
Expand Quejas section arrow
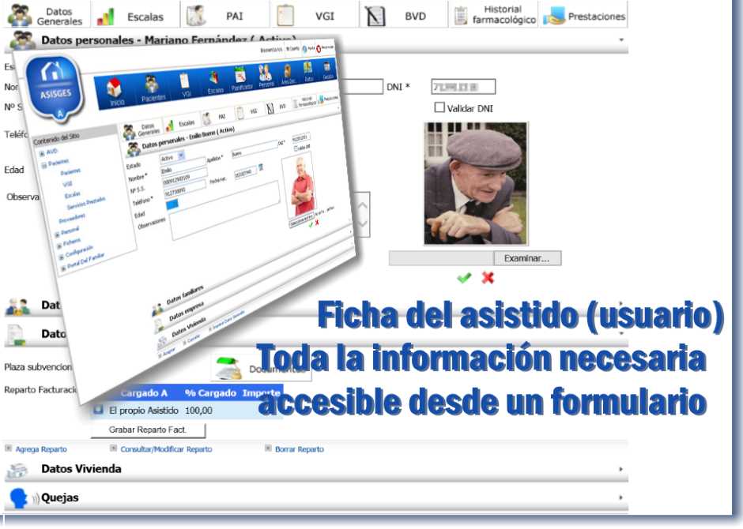tap(620, 497)
